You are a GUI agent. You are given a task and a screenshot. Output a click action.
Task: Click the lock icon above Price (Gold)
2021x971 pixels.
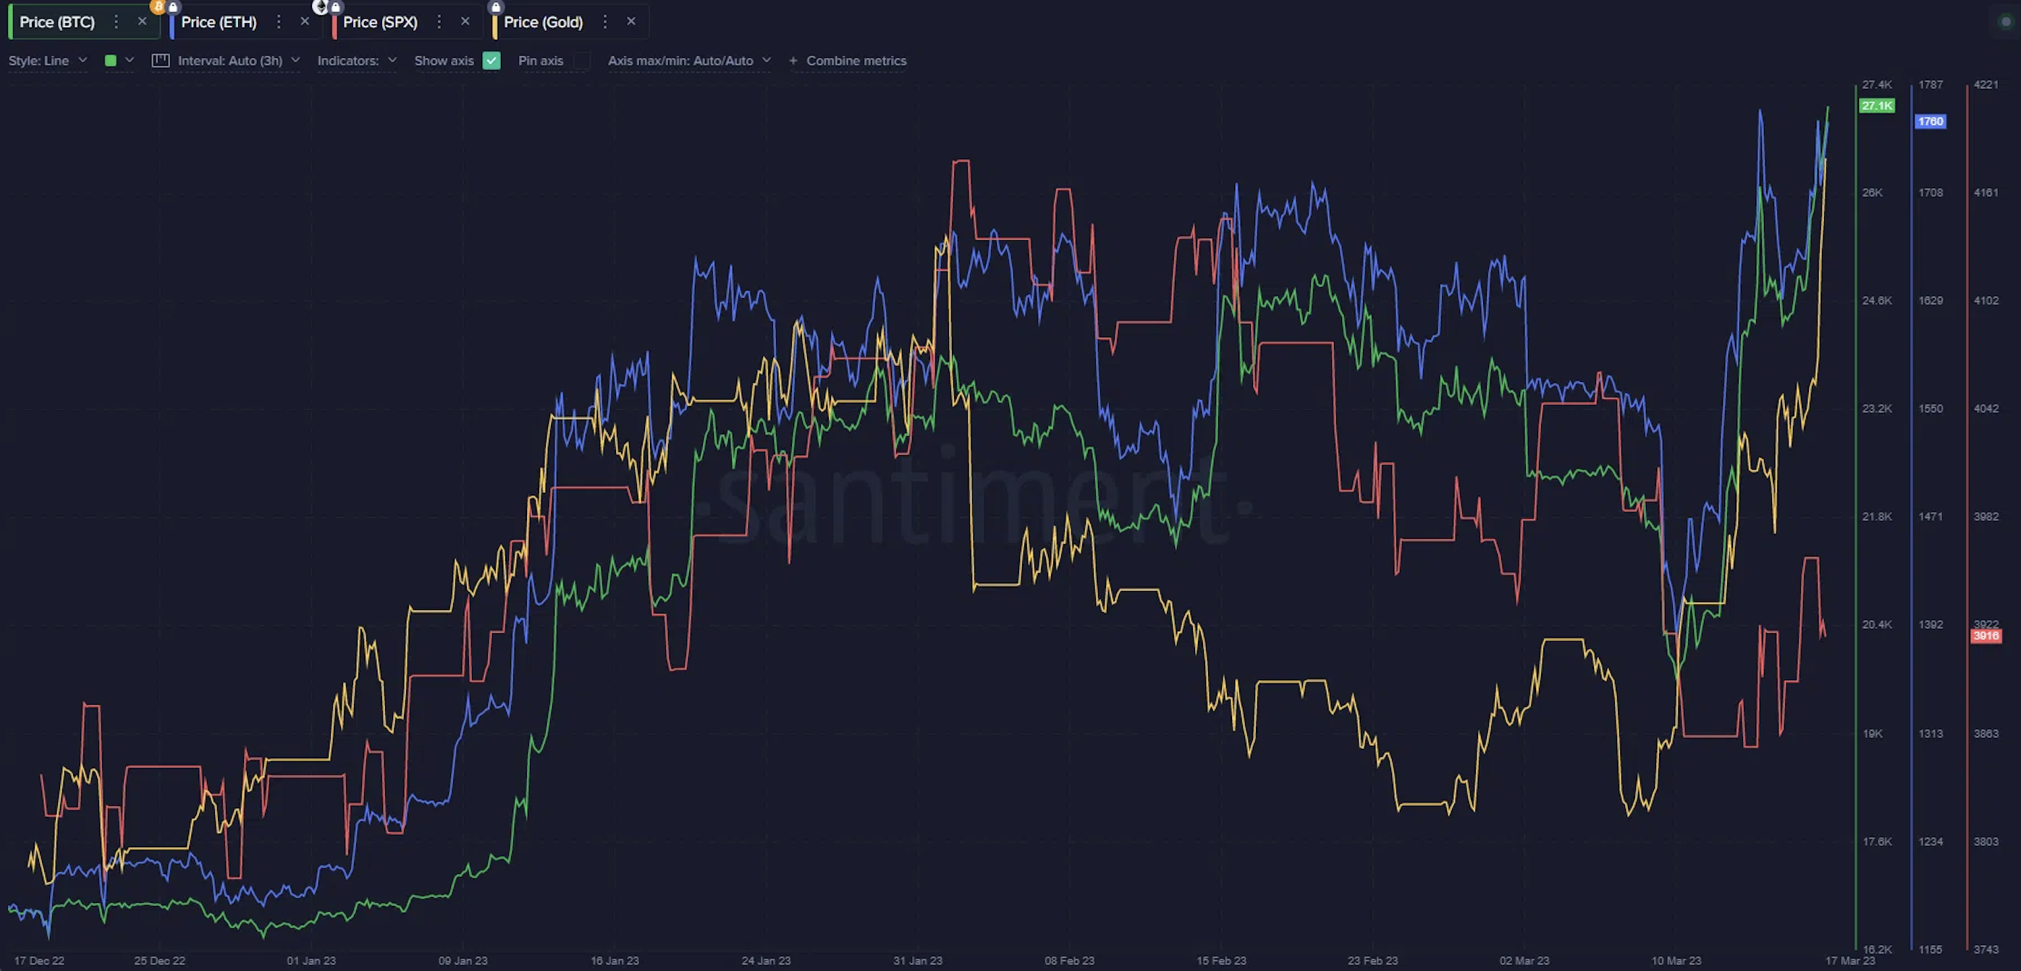[x=496, y=7]
